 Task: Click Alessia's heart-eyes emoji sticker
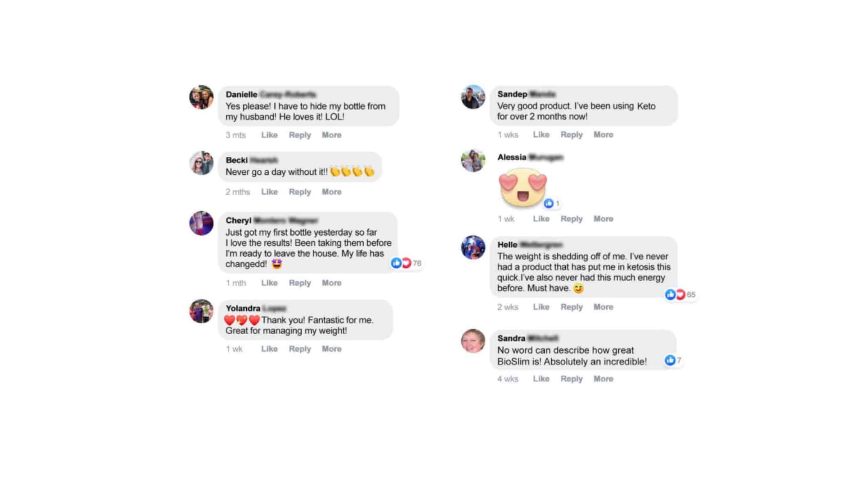click(x=523, y=187)
